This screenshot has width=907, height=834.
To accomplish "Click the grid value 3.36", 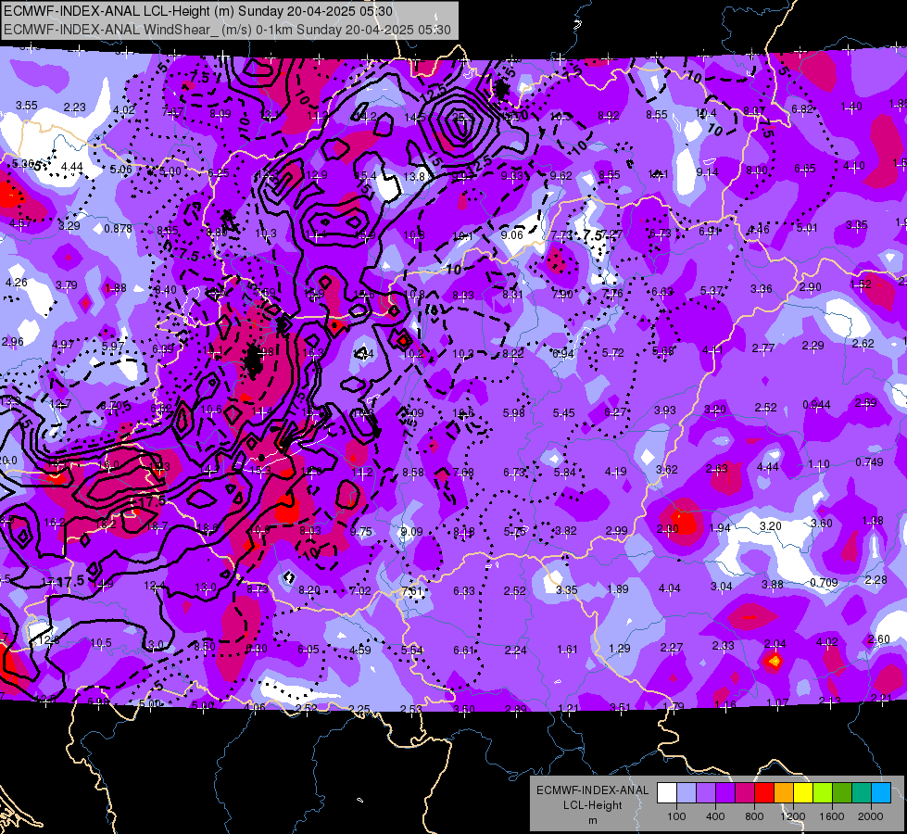I will [762, 289].
